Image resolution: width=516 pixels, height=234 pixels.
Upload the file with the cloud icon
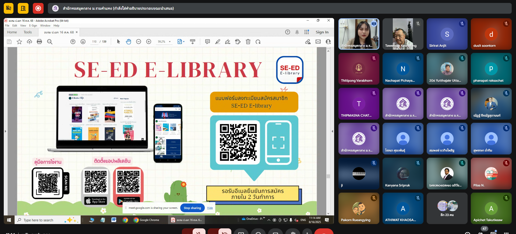[29, 42]
